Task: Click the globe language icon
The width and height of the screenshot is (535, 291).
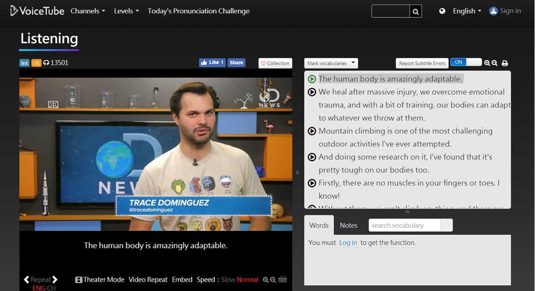Action: point(442,11)
